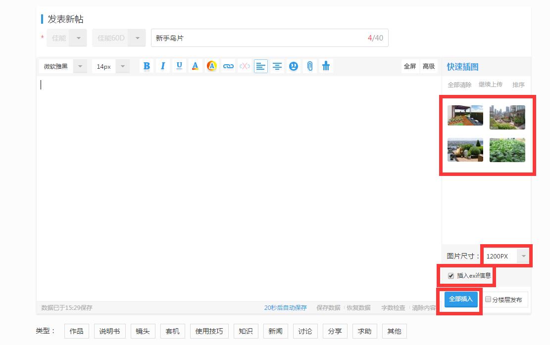
Task: Insert a hyperlink using the link icon
Action: [228, 66]
